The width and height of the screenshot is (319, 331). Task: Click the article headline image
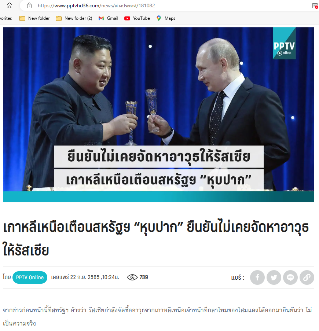pyautogui.click(x=158, y=114)
